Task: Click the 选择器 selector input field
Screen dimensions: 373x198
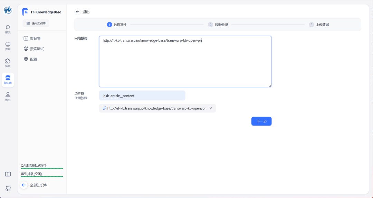Action: pos(142,96)
